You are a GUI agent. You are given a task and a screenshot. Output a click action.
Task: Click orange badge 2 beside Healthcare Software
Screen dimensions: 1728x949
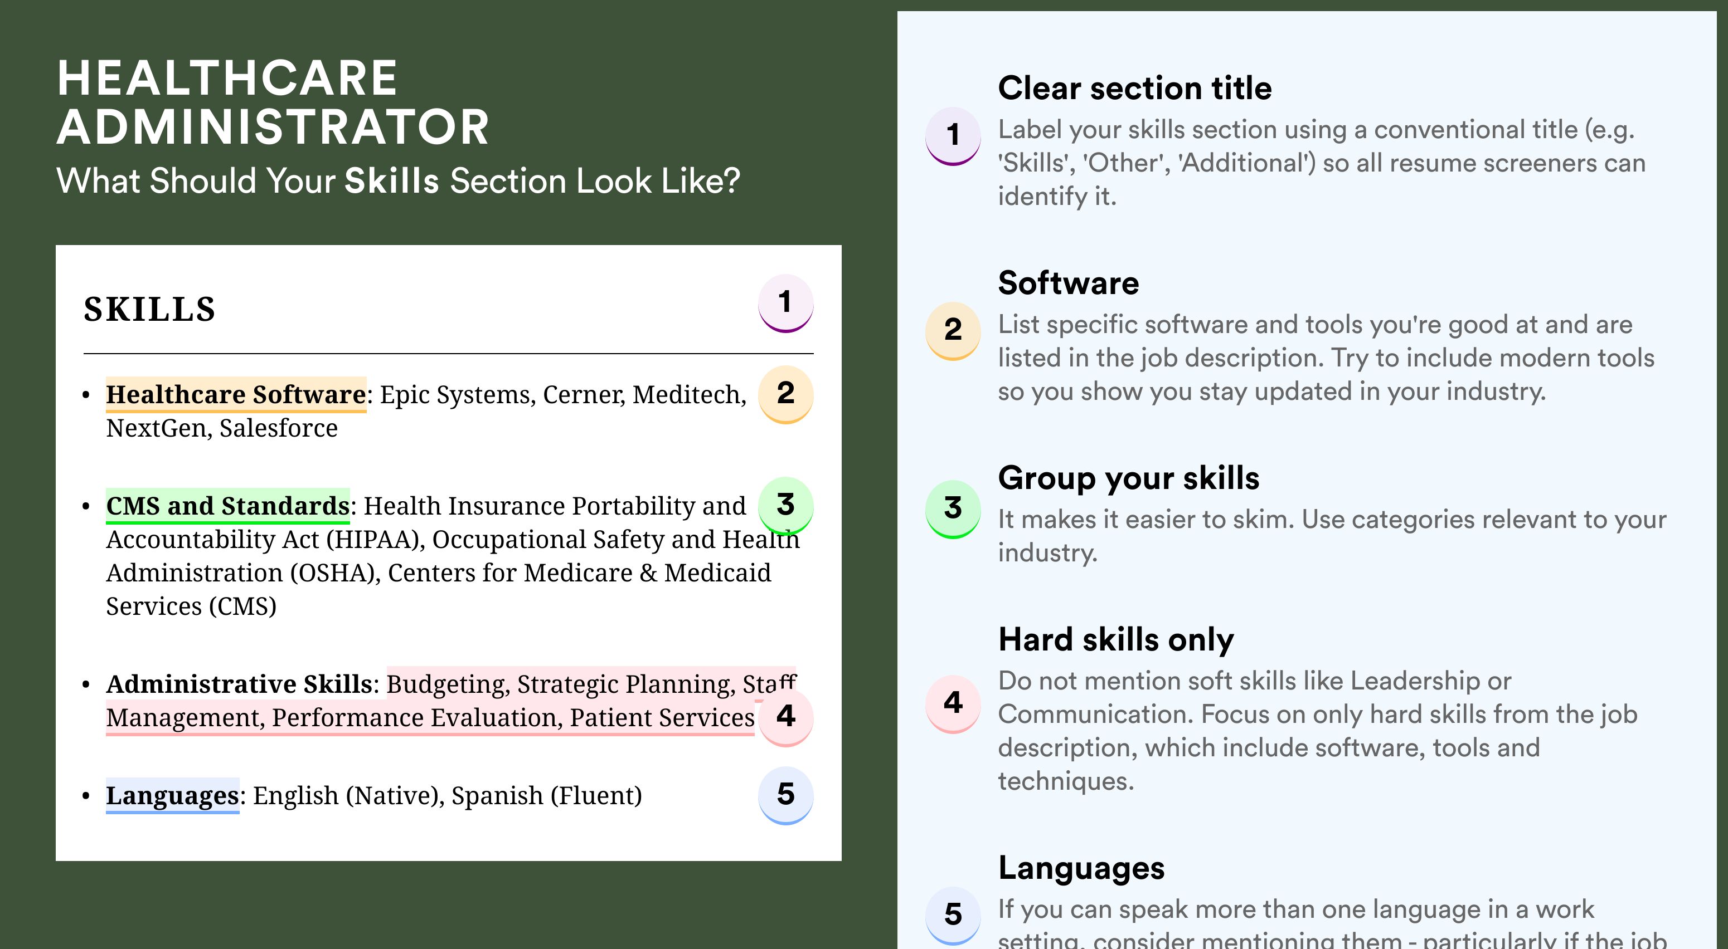point(785,394)
